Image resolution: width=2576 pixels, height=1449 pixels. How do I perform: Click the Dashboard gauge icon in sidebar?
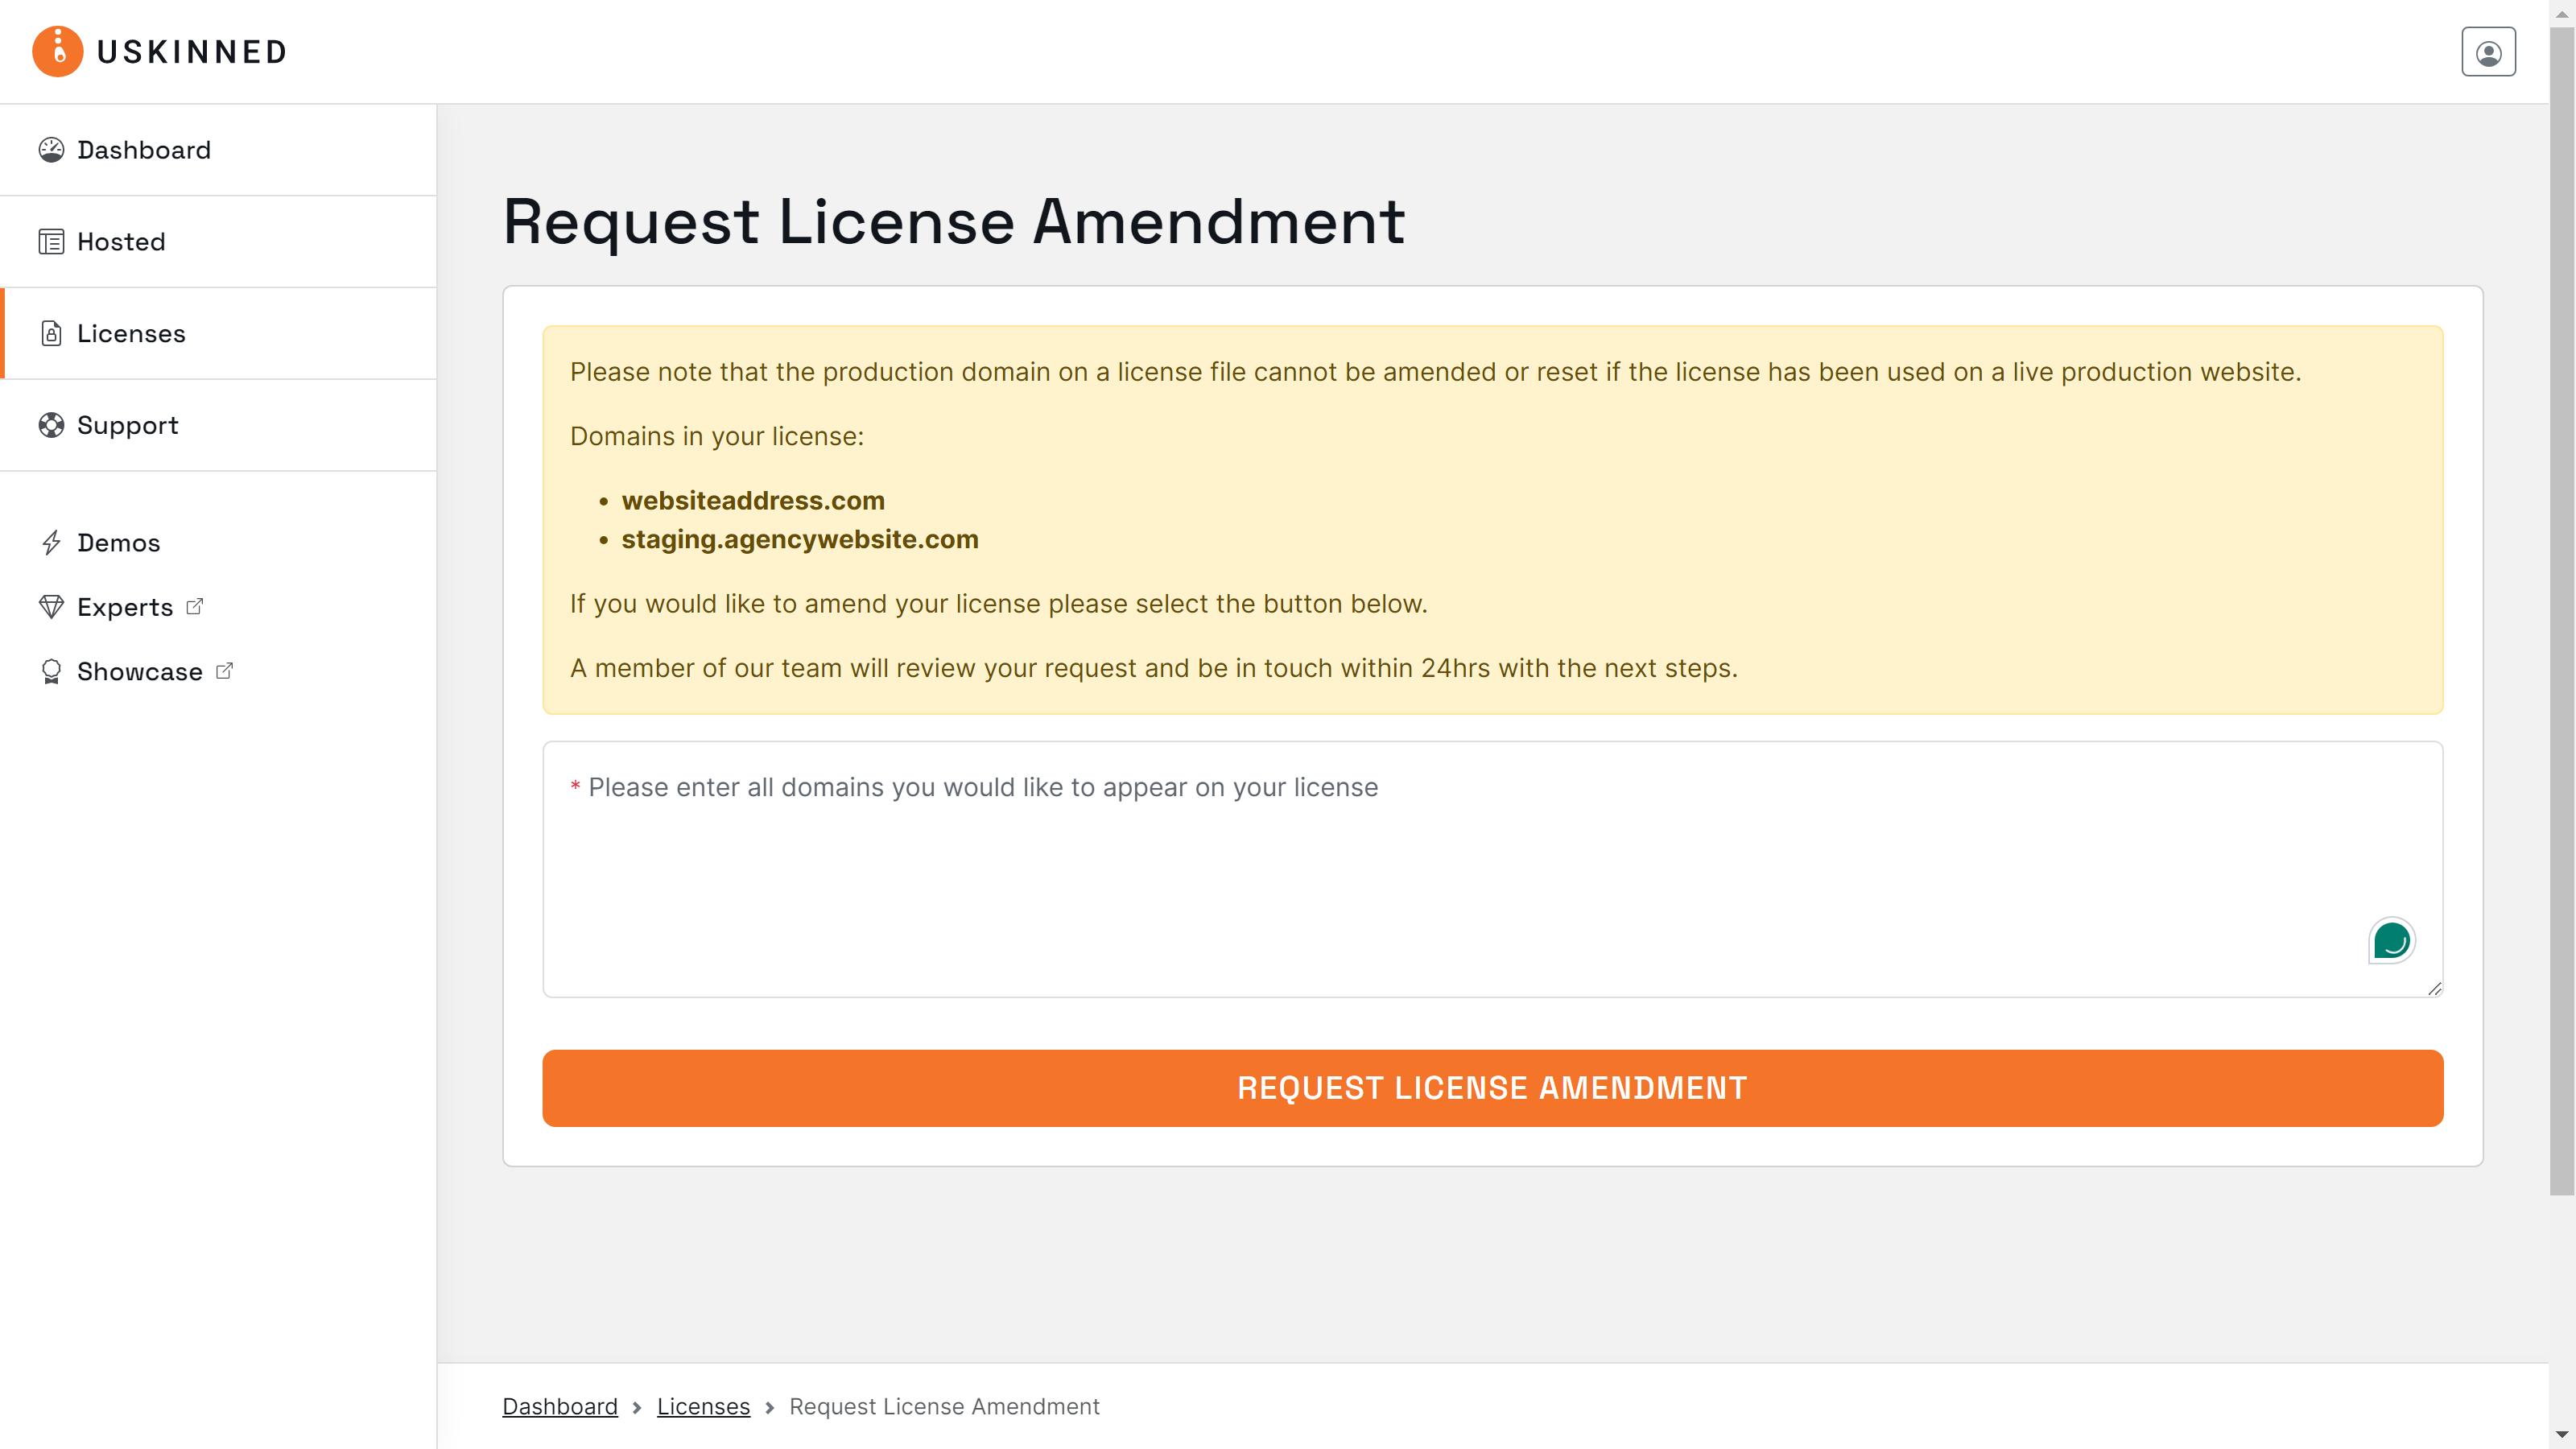tap(52, 149)
